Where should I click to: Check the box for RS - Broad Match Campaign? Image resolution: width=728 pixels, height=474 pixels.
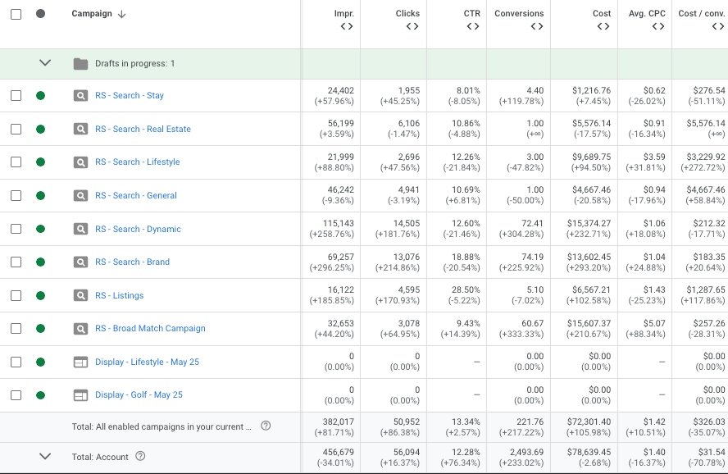click(16, 329)
